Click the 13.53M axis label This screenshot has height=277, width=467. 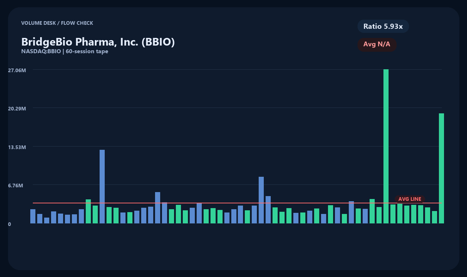[x=17, y=147]
